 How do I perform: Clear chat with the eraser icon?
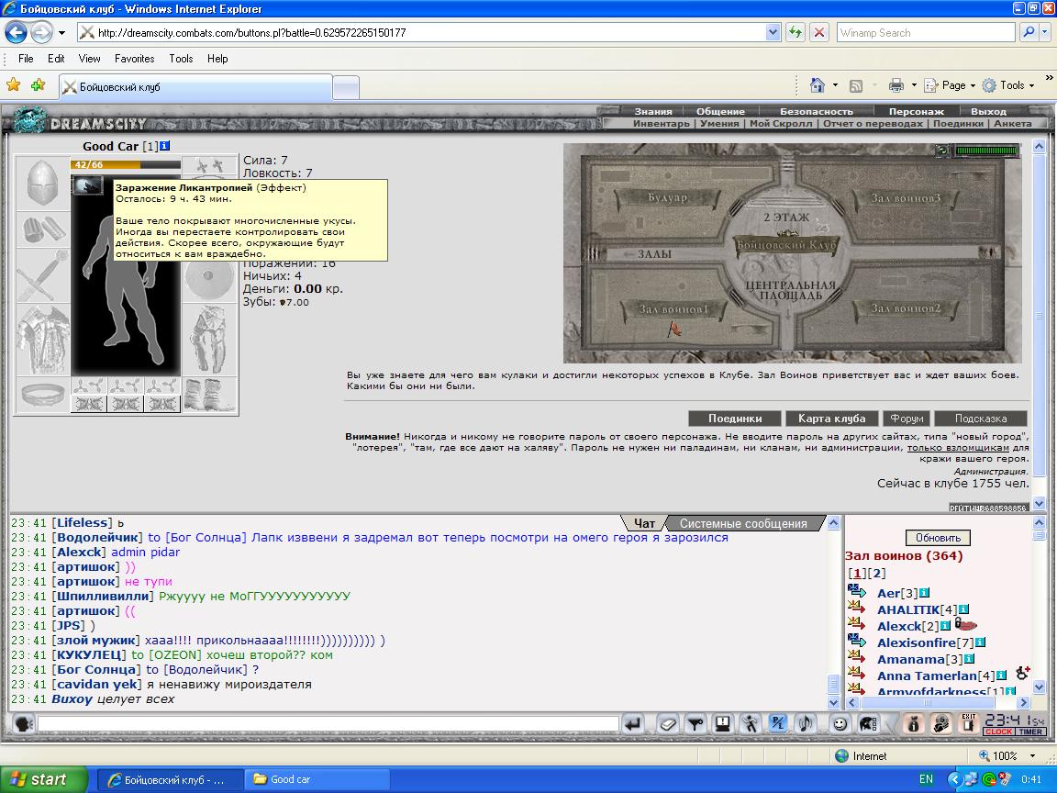pos(667,724)
